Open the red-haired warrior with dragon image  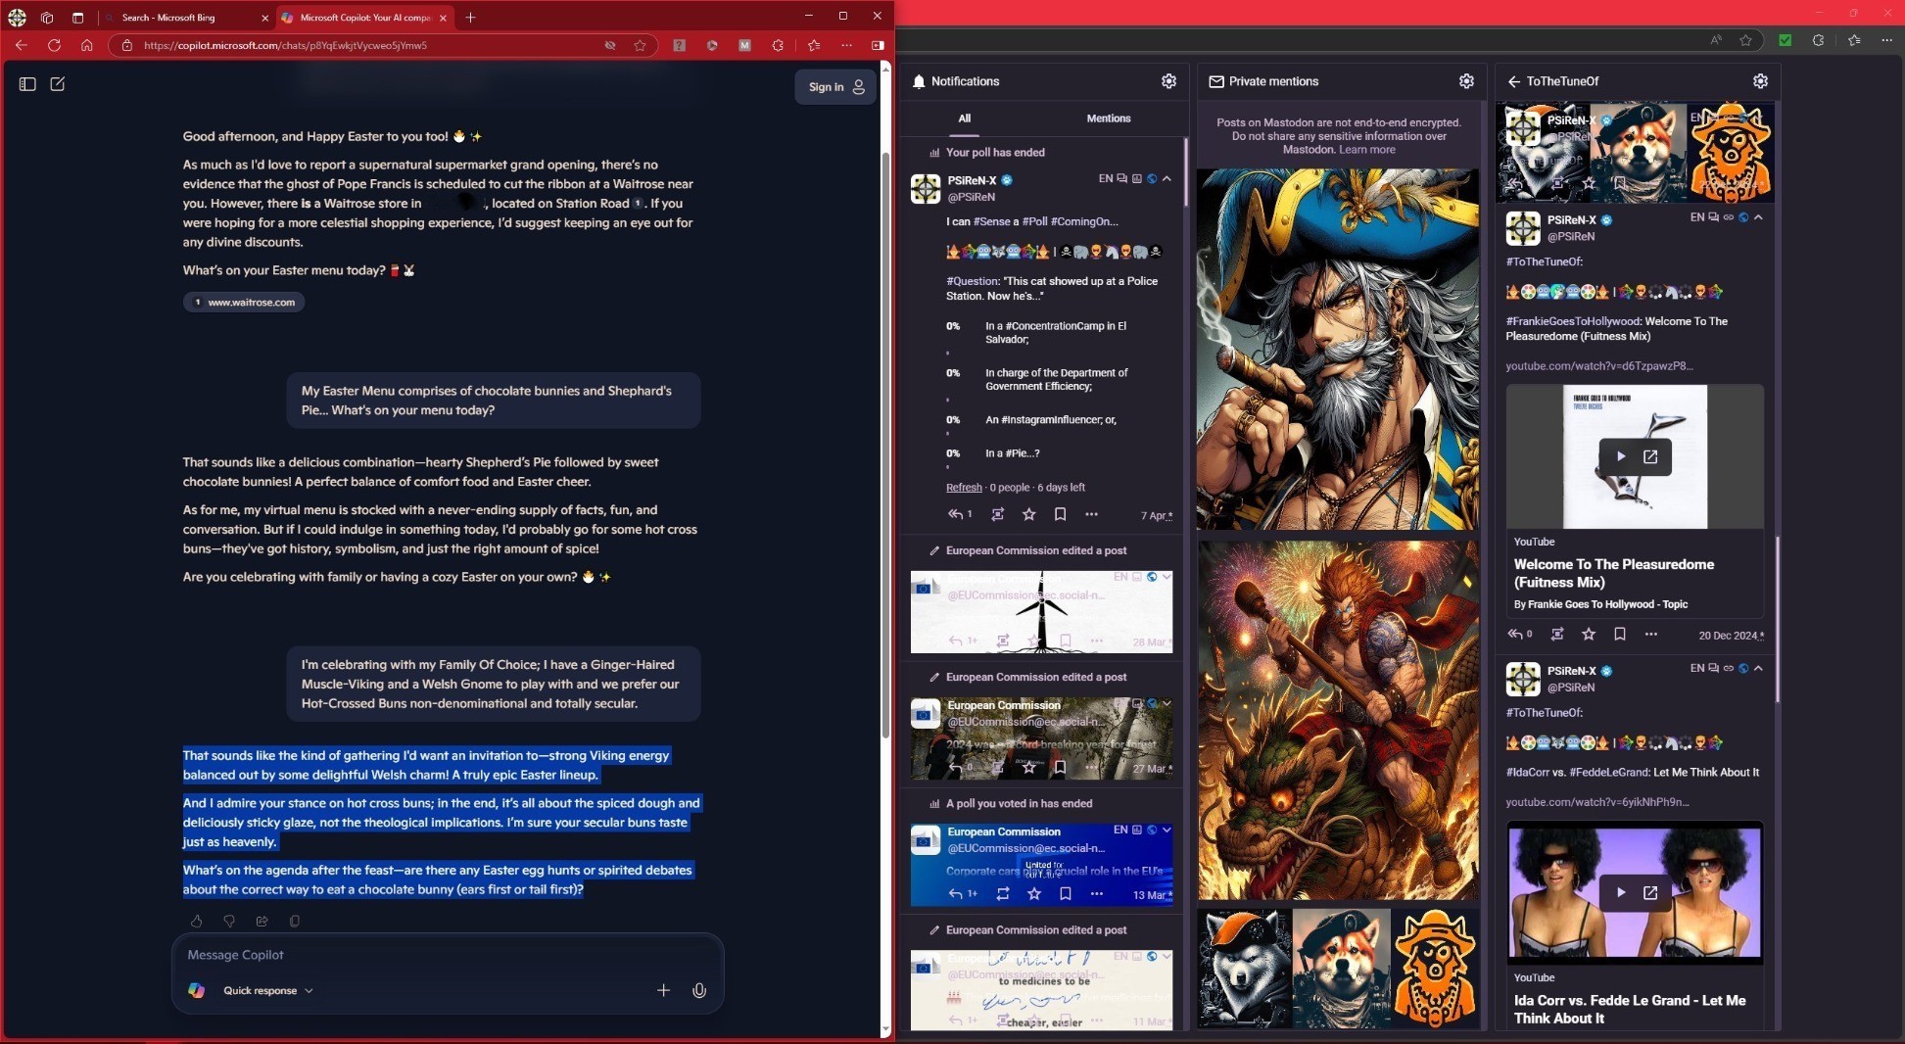coord(1338,720)
